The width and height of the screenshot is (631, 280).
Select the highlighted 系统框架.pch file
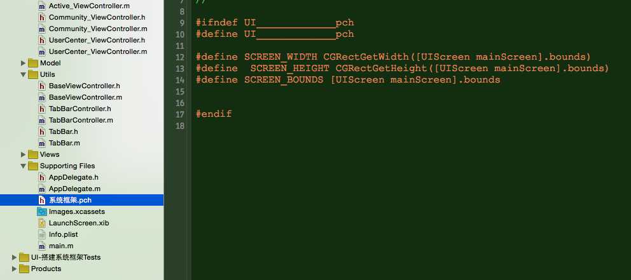tap(81, 200)
